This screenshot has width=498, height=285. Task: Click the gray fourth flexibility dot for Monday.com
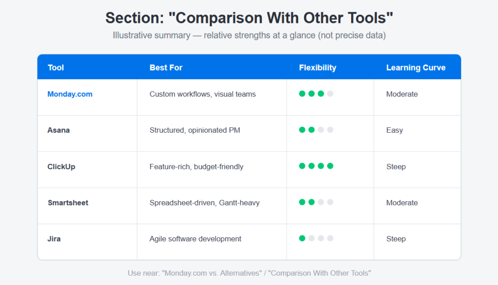[x=330, y=94]
